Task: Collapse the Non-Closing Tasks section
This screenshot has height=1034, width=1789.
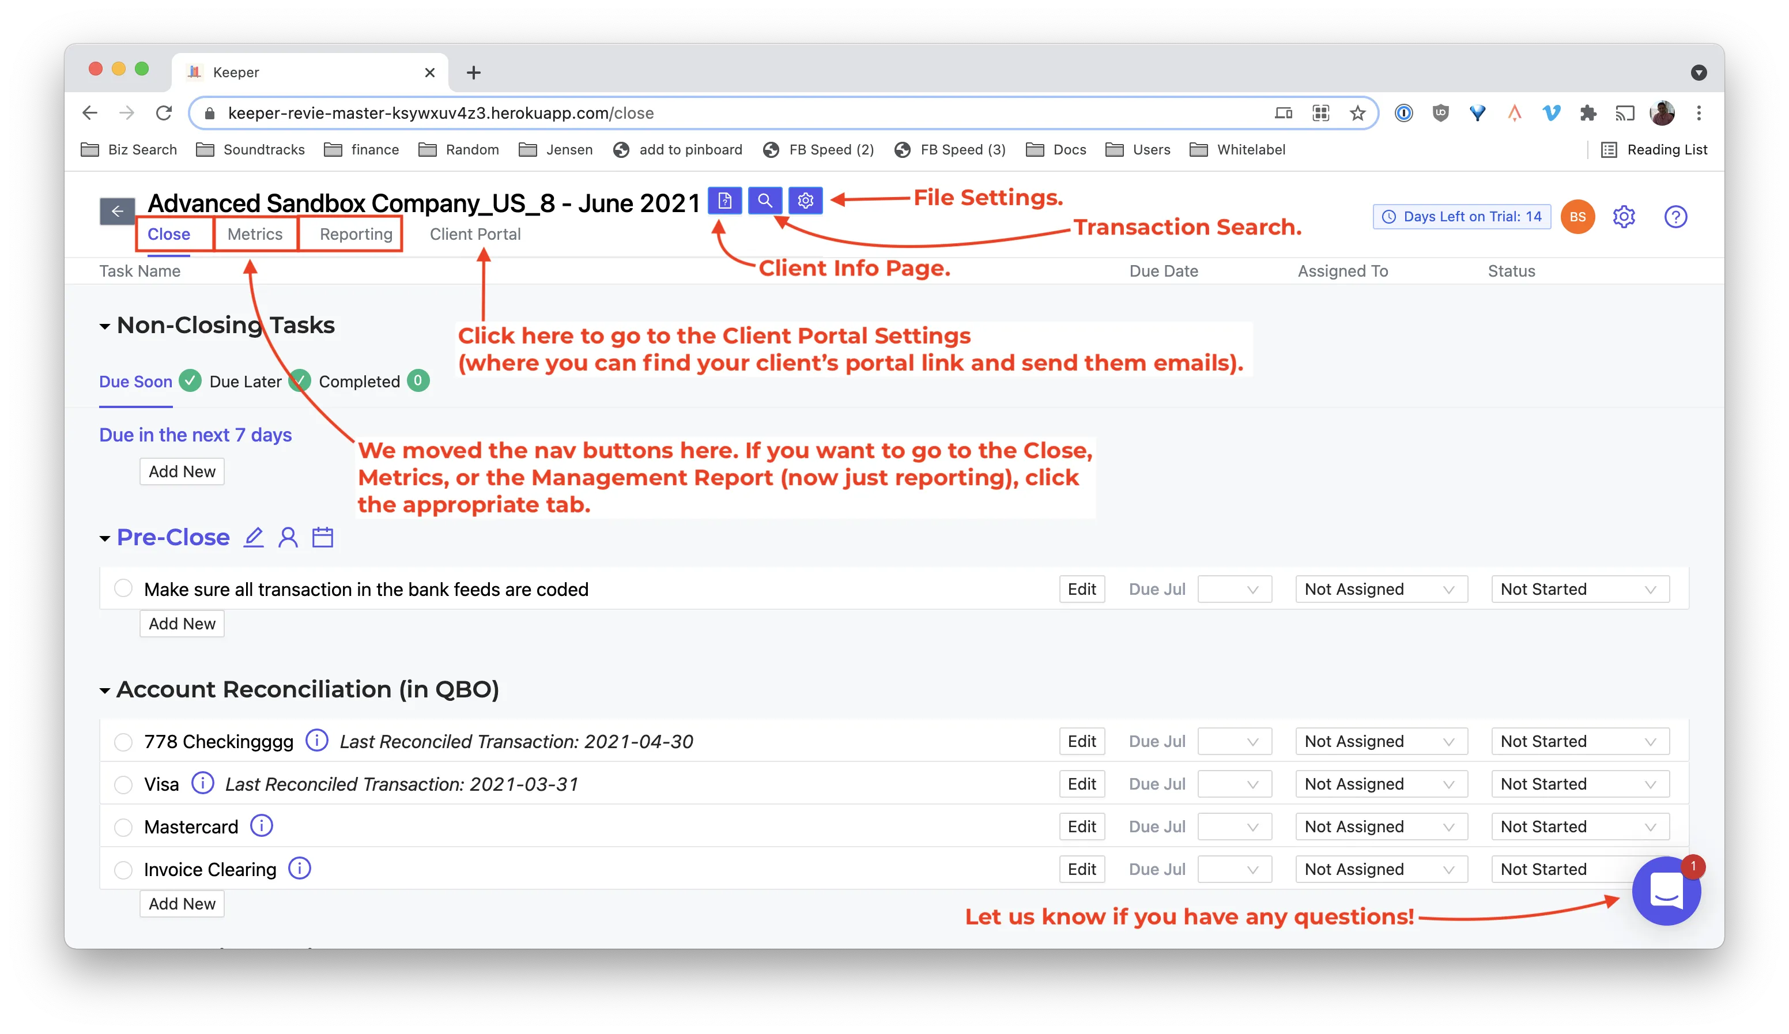Action: [x=104, y=327]
